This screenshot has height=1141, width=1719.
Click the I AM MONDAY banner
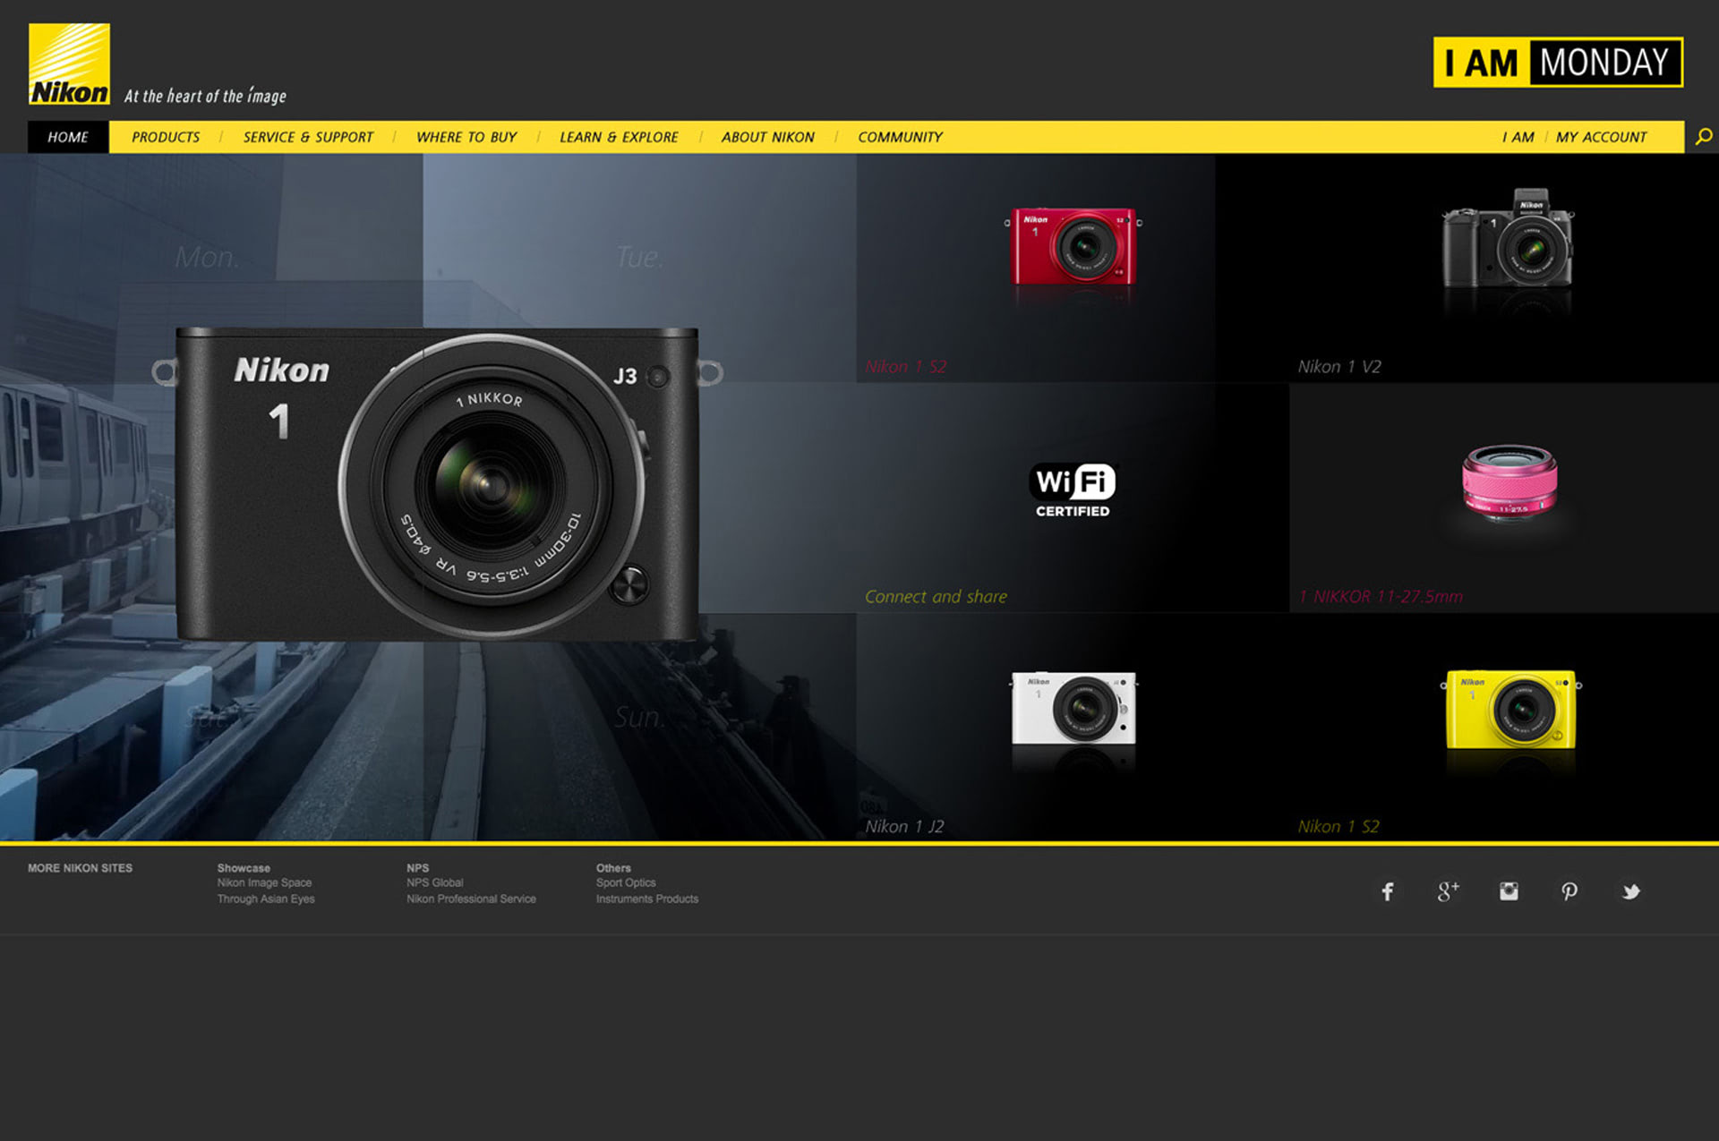click(1558, 62)
